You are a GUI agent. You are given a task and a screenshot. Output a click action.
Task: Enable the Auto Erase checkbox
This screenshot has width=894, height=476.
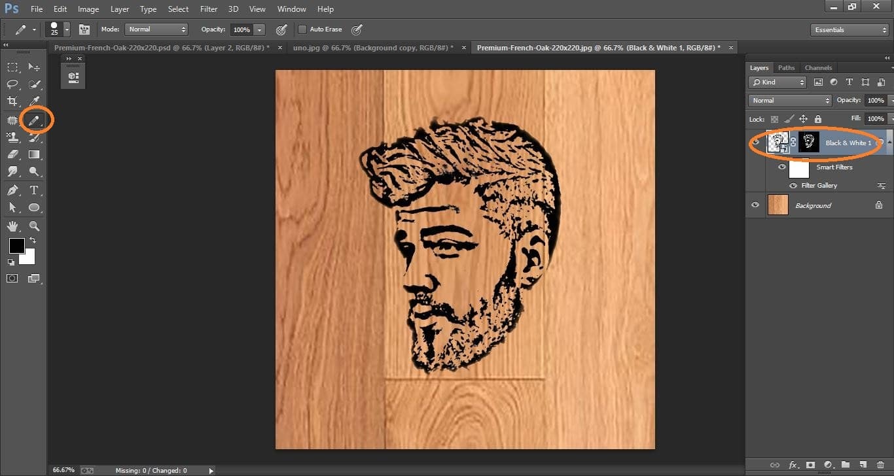coord(302,29)
